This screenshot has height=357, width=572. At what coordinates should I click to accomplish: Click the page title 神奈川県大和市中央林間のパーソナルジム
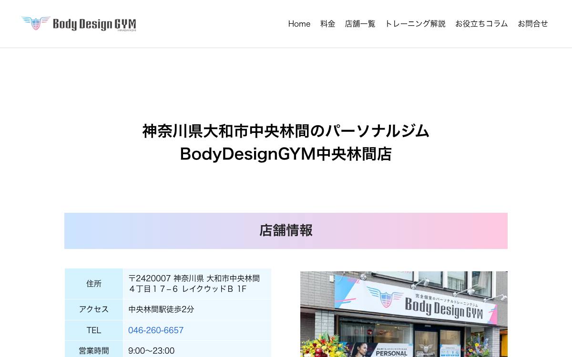point(286,131)
